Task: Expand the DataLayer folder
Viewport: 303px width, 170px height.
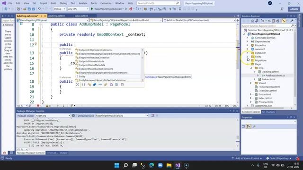Action: pos(247,53)
